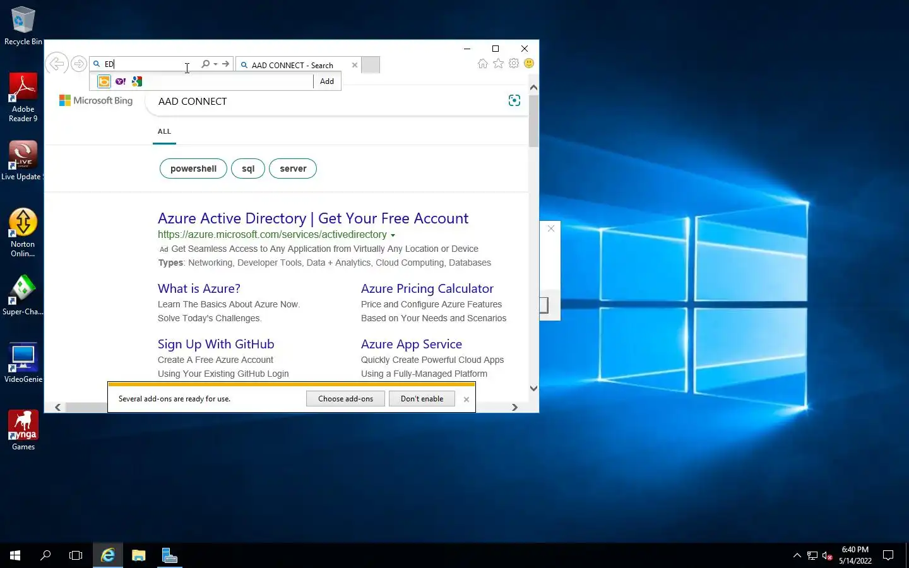
Task: Click Don't enable button
Action: tap(422, 399)
